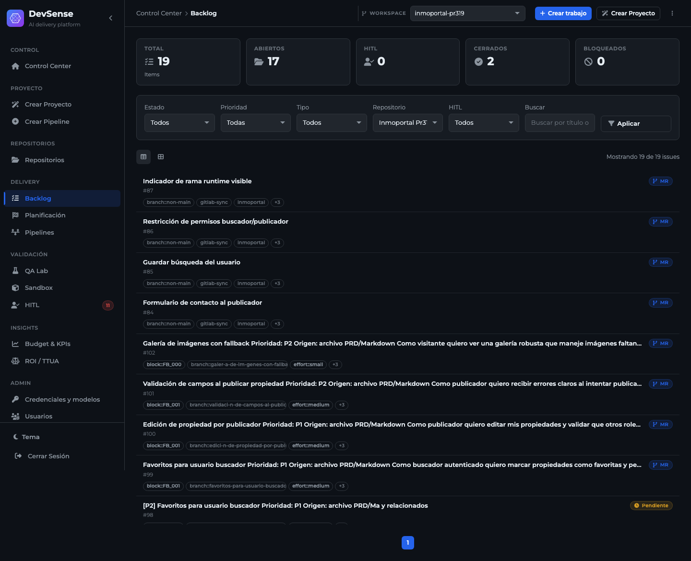The width and height of the screenshot is (691, 561).
Task: Click the DevSense logo icon
Action: tap(15, 18)
